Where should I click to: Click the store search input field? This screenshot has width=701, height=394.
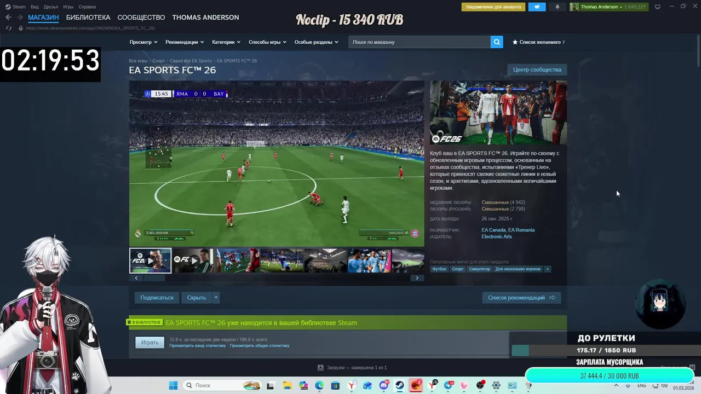tap(420, 42)
